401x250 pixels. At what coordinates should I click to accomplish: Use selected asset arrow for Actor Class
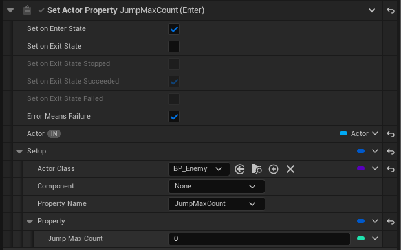pos(239,169)
